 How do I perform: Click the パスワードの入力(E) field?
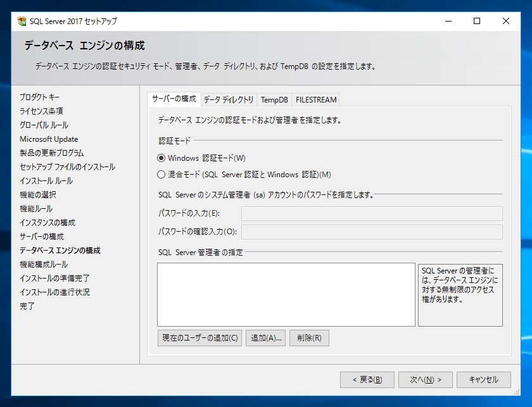[x=372, y=214]
